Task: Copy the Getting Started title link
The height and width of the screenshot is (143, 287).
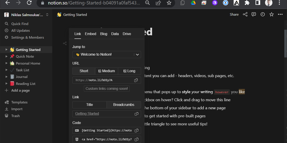Action: pos(136,114)
